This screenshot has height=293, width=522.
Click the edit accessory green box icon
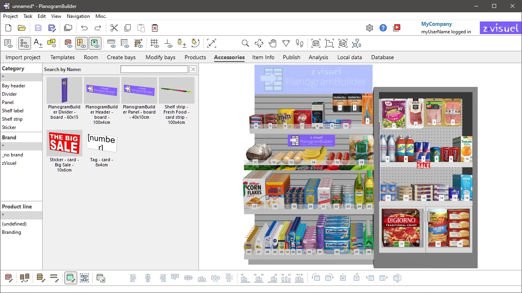coord(71,278)
